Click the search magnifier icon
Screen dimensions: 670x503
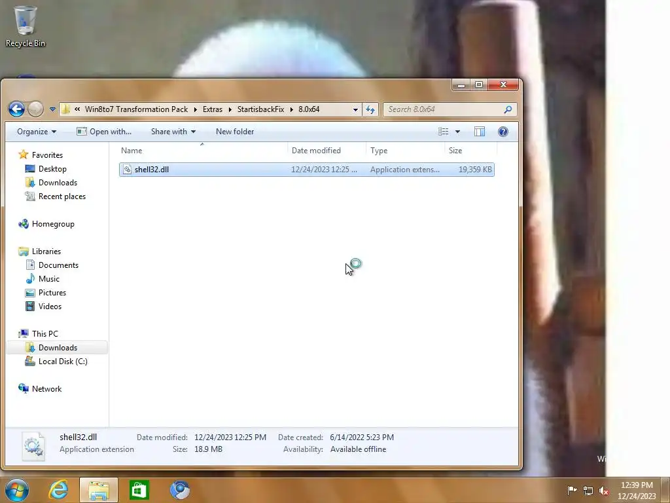[508, 109]
